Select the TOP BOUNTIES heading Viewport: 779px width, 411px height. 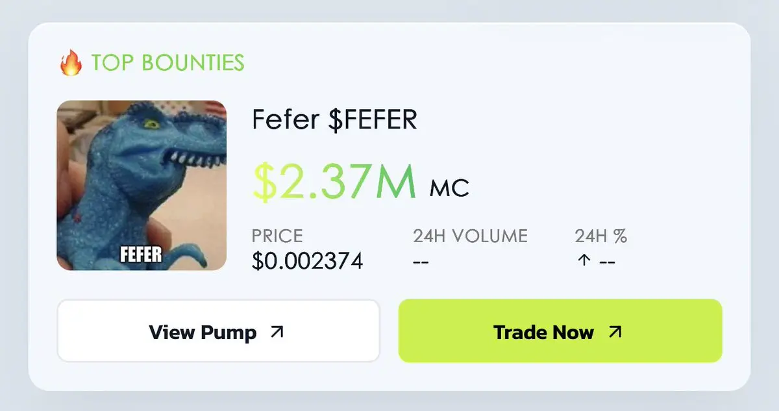pos(168,63)
